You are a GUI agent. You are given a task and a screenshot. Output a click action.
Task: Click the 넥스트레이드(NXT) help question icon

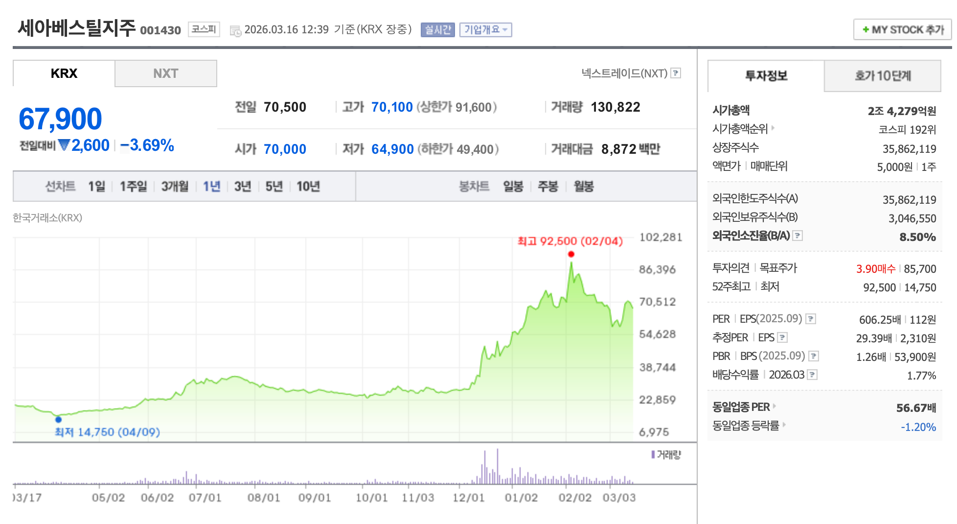tap(676, 73)
